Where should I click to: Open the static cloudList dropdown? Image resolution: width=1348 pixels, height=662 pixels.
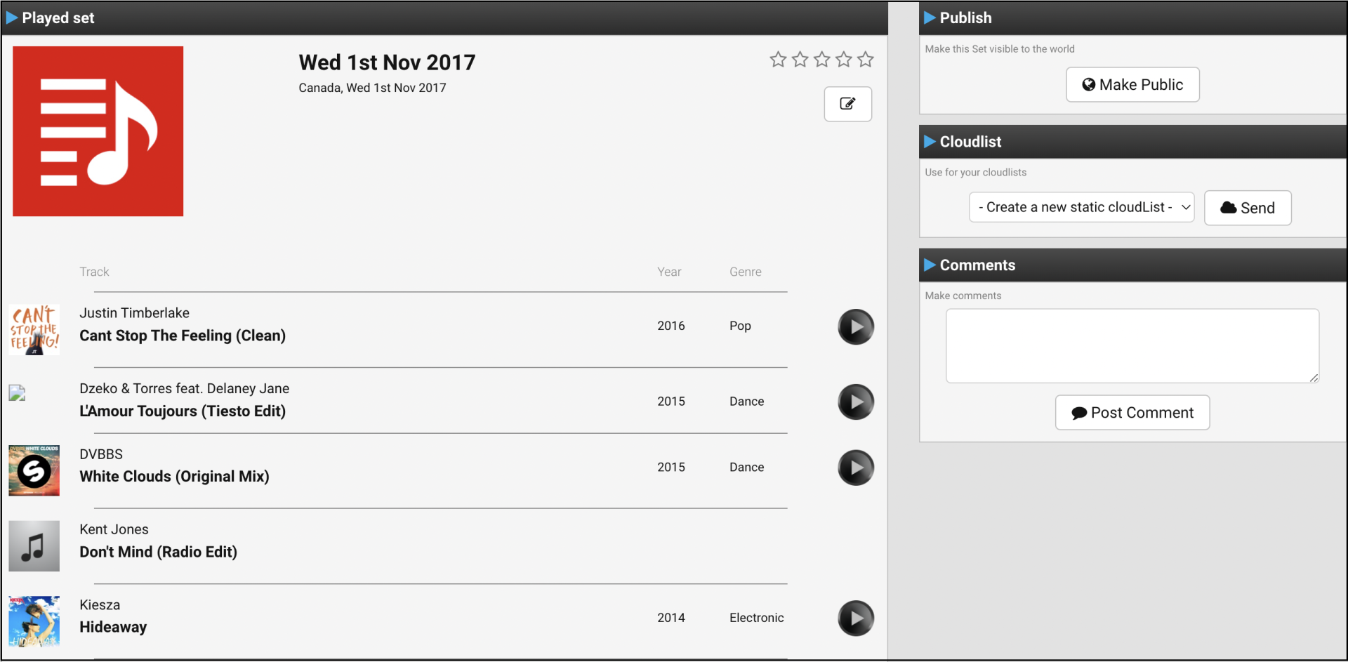click(x=1081, y=207)
